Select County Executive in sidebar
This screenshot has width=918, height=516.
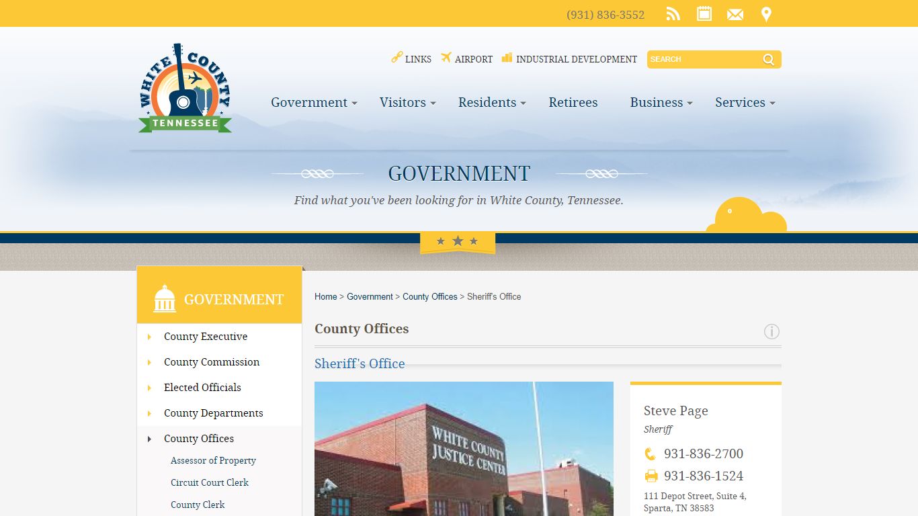pos(206,337)
